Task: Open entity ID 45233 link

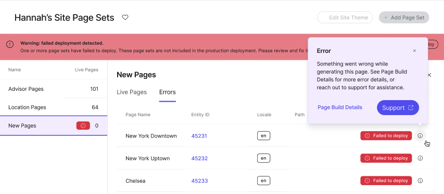Action: [199, 181]
